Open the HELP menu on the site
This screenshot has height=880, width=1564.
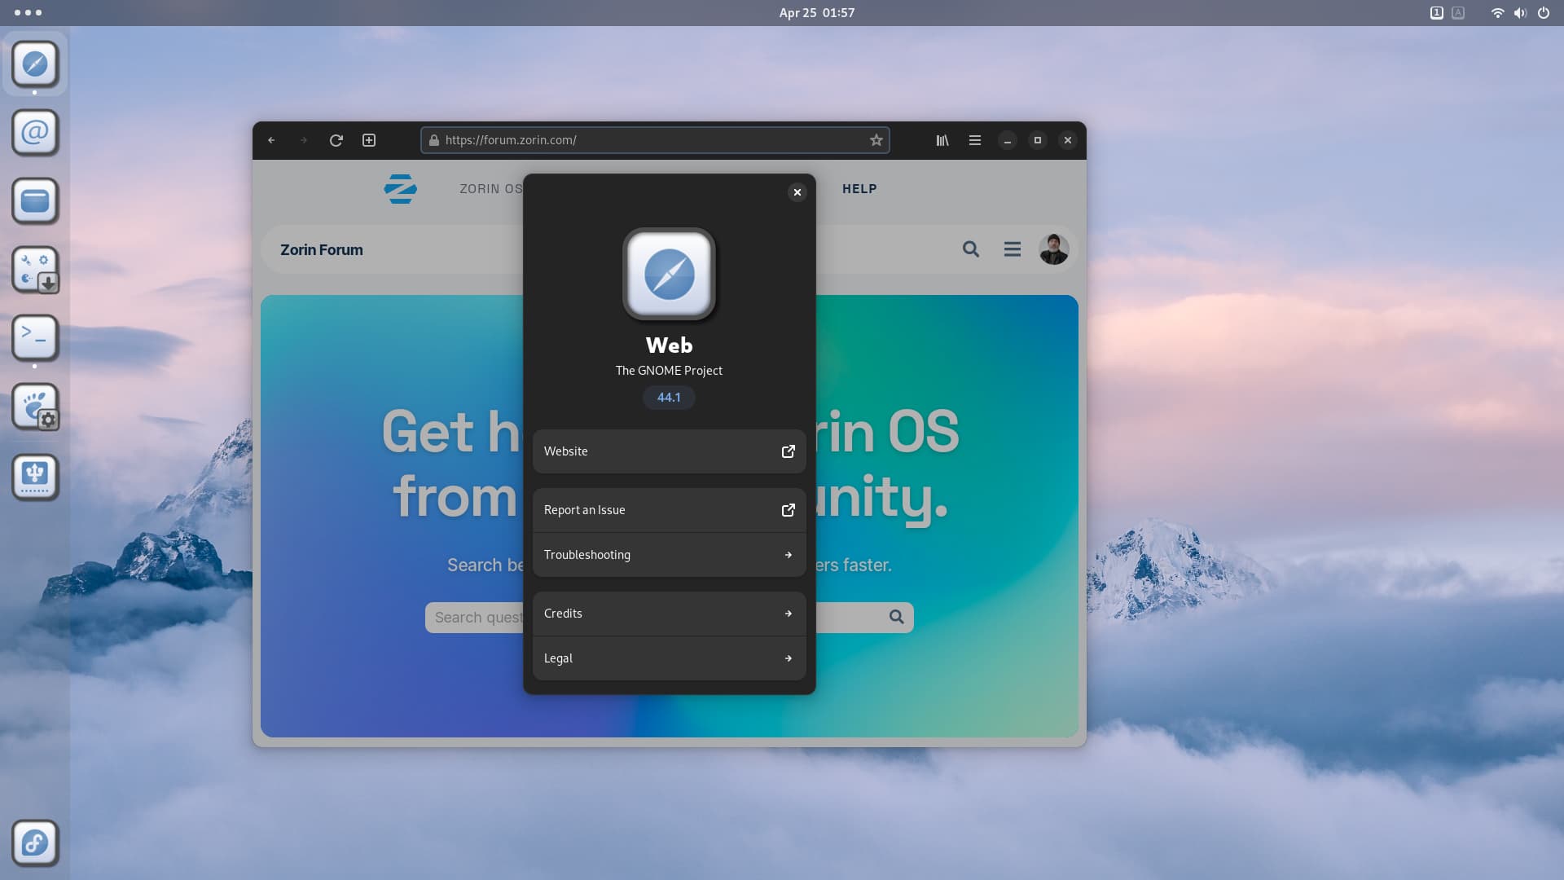(x=859, y=189)
